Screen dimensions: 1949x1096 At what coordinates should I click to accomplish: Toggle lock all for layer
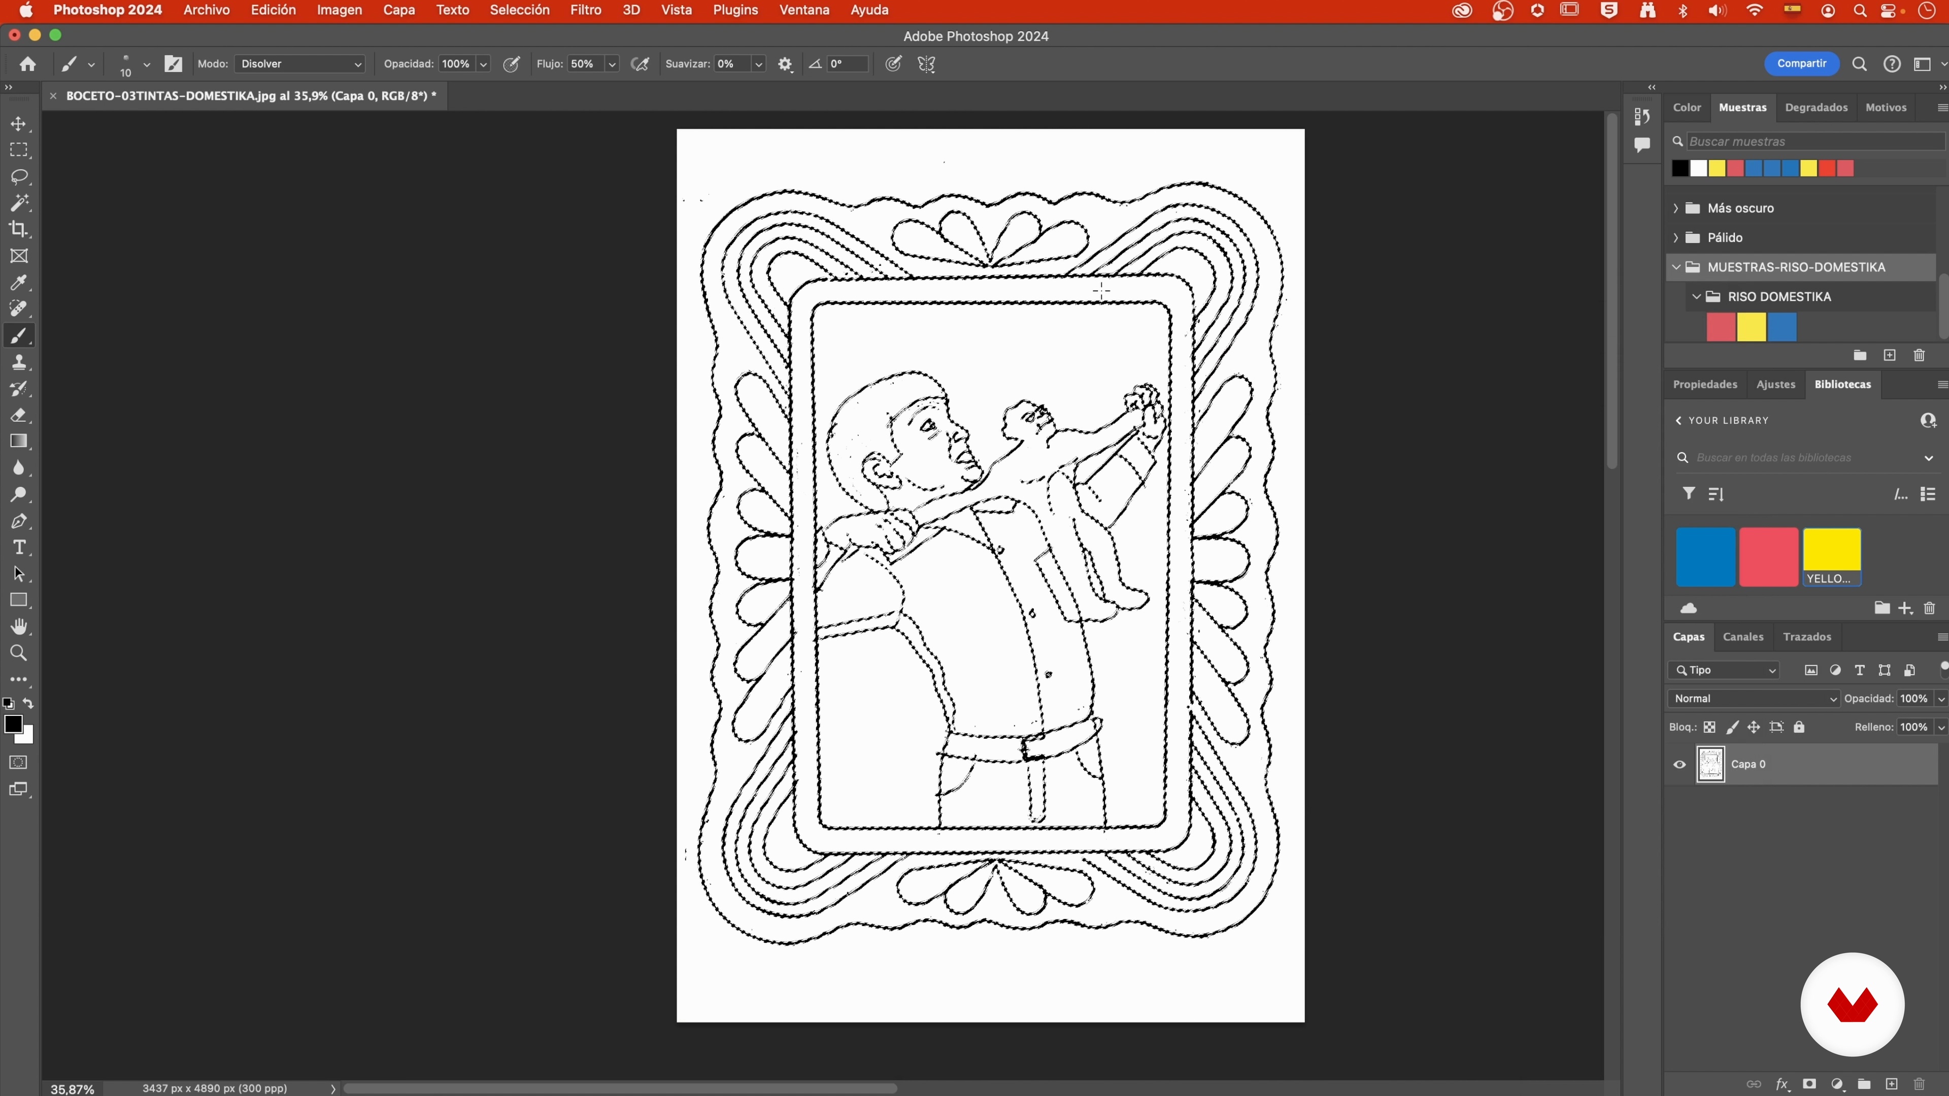click(1800, 728)
